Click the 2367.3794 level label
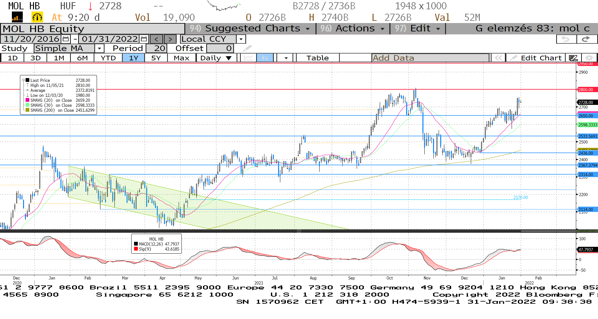 pyautogui.click(x=587, y=165)
